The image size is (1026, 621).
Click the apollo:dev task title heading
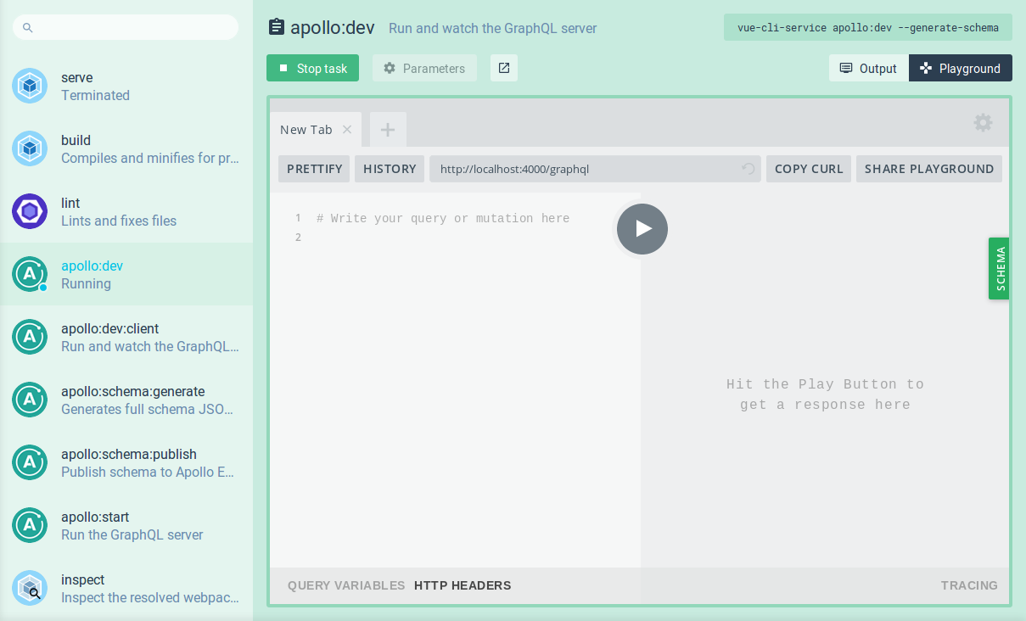point(333,27)
